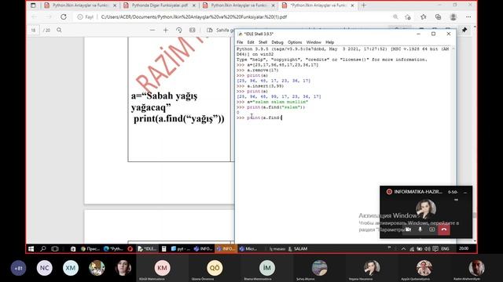The width and height of the screenshot is (503, 282).
Task: Open Windows Start menu
Action: click(x=31, y=249)
